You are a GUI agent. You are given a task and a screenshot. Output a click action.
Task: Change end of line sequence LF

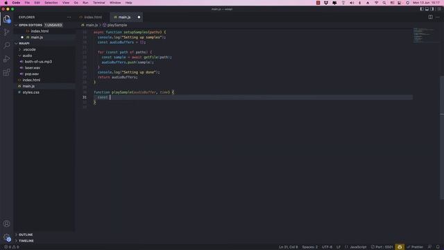339,247
